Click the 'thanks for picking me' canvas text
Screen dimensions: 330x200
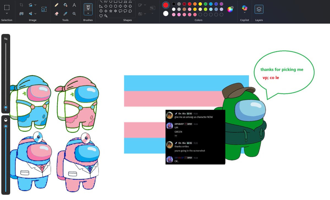(x=282, y=70)
